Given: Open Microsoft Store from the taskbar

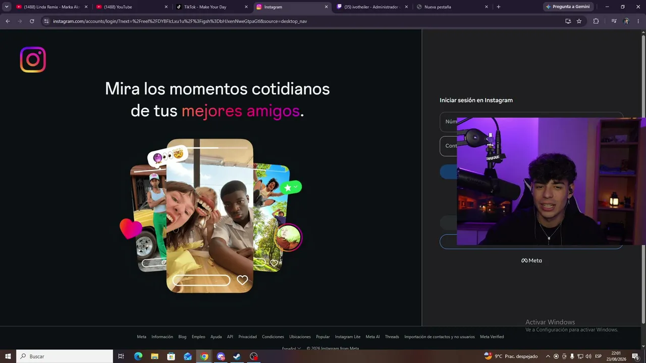Looking at the screenshot, I should point(171,356).
